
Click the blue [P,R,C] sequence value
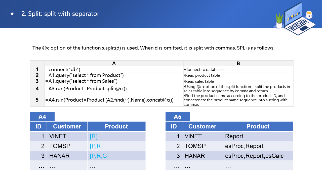click(99, 156)
